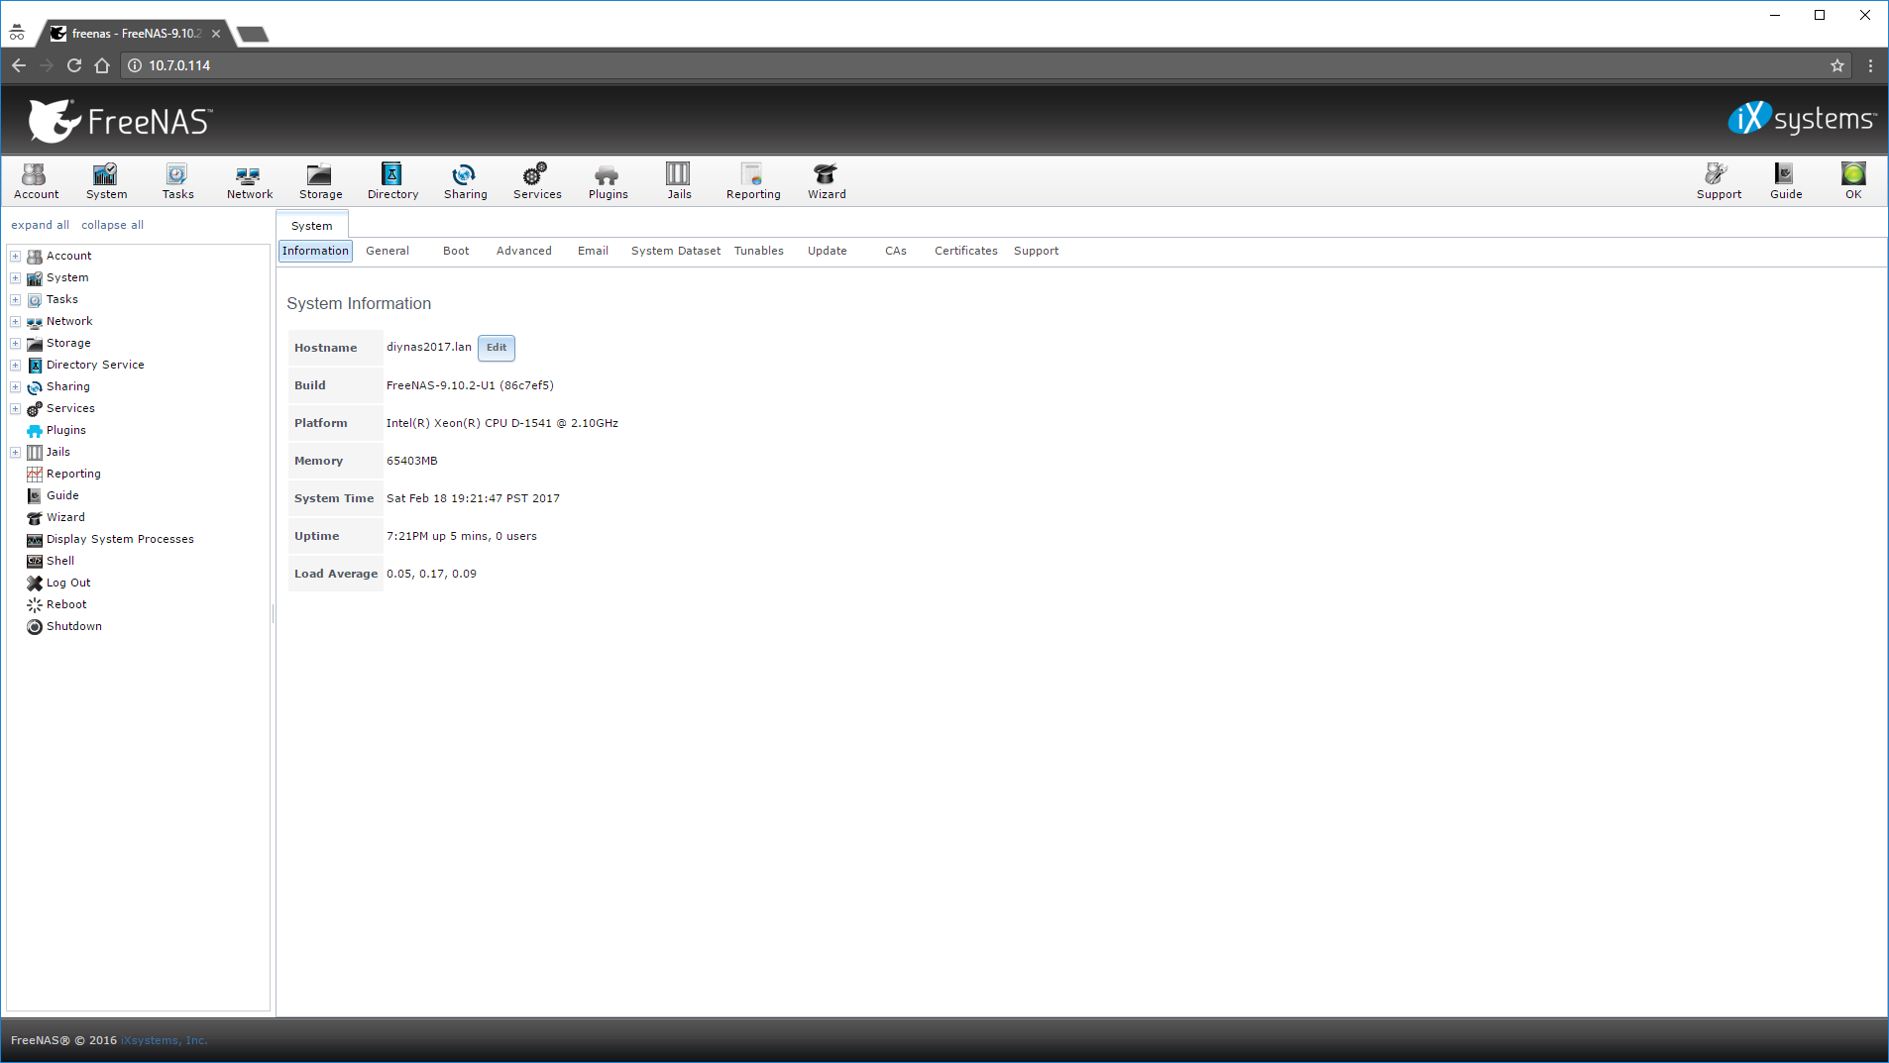
Task: Select the top-level System panel tab
Action: (x=312, y=225)
